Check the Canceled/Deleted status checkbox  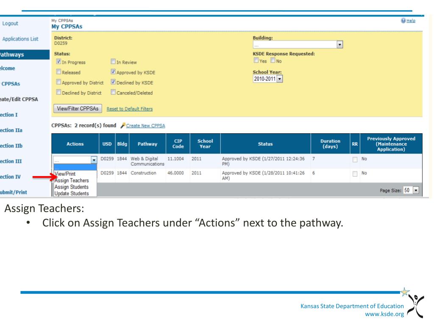coord(113,92)
